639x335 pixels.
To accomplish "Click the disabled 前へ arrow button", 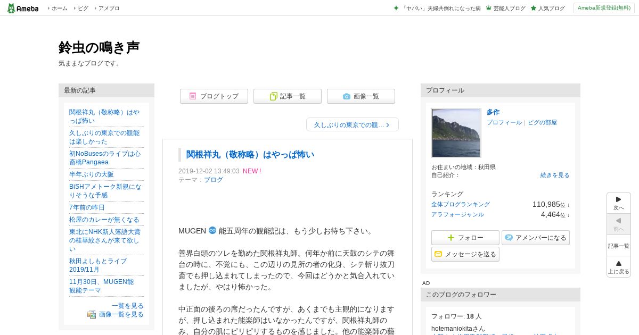I will pos(619,224).
